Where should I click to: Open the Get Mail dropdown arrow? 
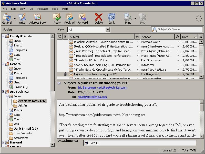click(x=15, y=18)
